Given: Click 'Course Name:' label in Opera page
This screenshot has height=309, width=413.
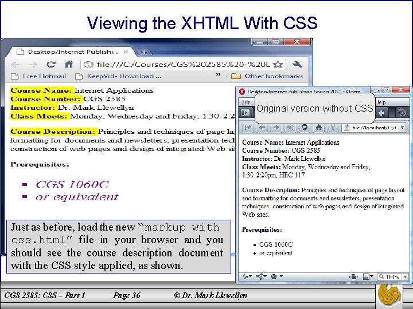Looking at the screenshot, I should (x=263, y=142).
